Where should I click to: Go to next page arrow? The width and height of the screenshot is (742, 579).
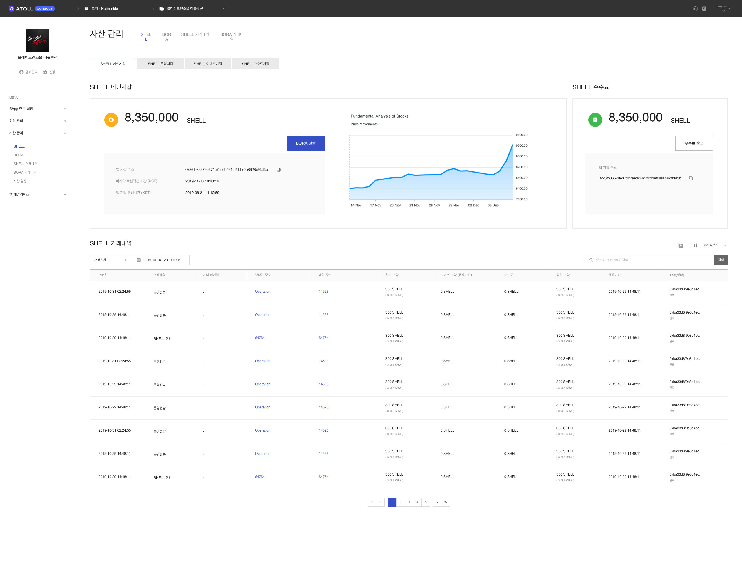(437, 502)
